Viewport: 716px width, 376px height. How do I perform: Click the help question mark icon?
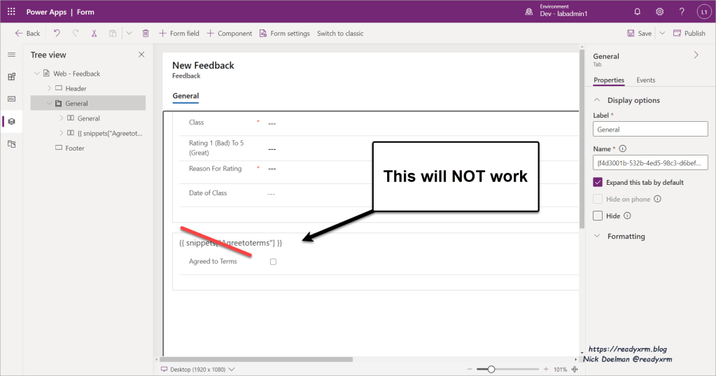pos(682,12)
